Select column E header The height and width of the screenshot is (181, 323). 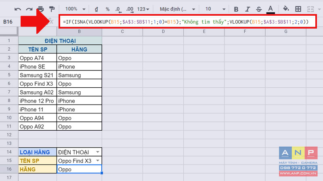point(204,32)
